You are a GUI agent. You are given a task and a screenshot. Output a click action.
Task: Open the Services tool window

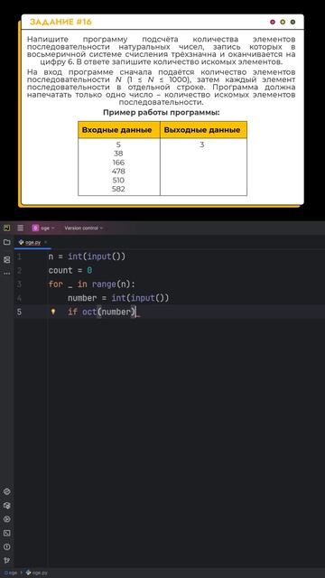pyautogui.click(x=6, y=519)
